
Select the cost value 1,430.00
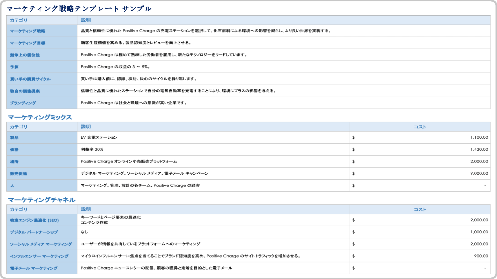[x=479, y=149]
